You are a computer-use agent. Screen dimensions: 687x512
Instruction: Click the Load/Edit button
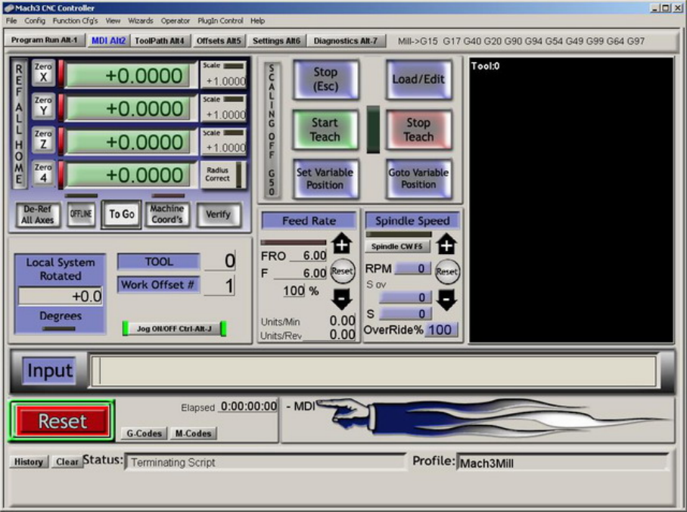(418, 79)
